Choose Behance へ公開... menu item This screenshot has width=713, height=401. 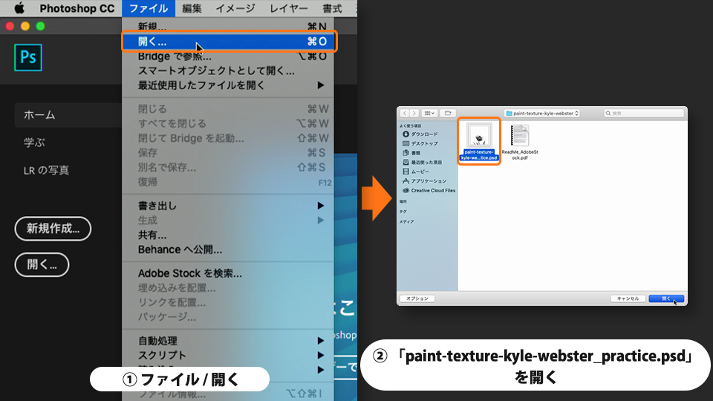tap(228, 250)
